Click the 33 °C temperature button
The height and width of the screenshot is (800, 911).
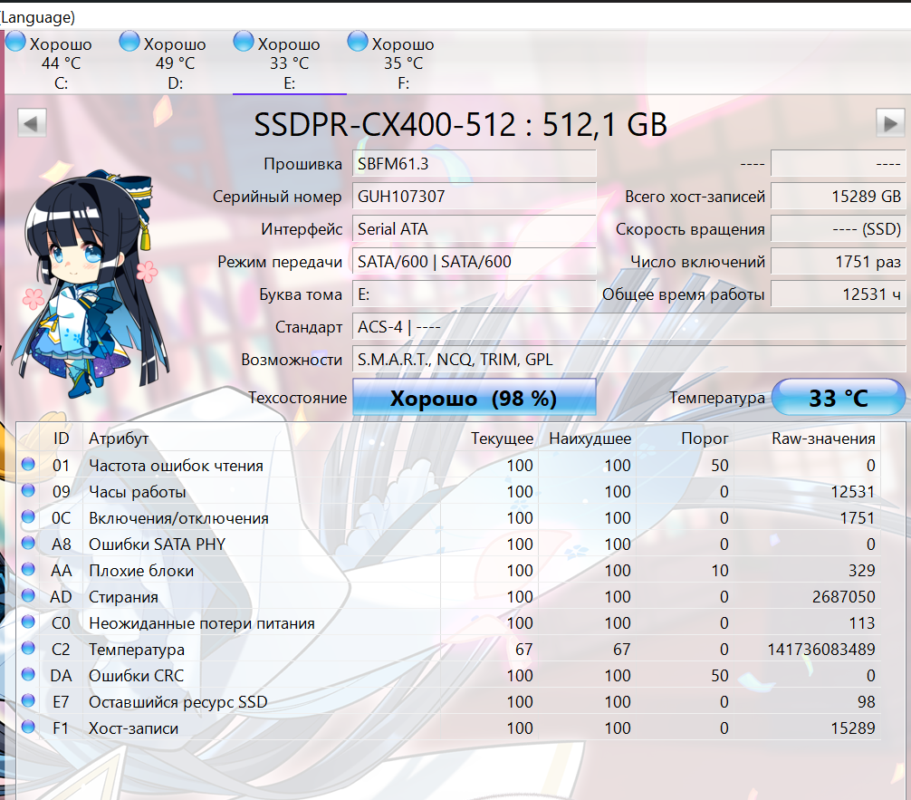tap(838, 398)
